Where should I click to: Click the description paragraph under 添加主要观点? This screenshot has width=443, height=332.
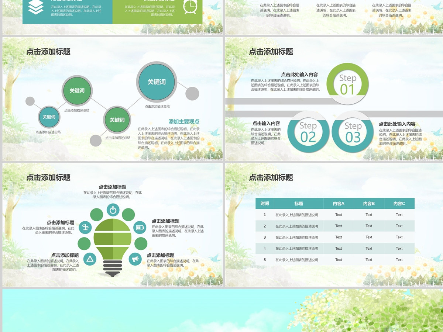169,138
